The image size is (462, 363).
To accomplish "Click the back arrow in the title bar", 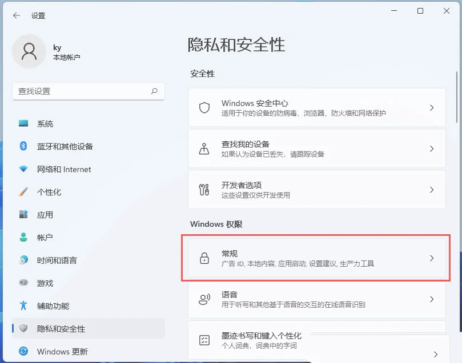I will 16,16.
